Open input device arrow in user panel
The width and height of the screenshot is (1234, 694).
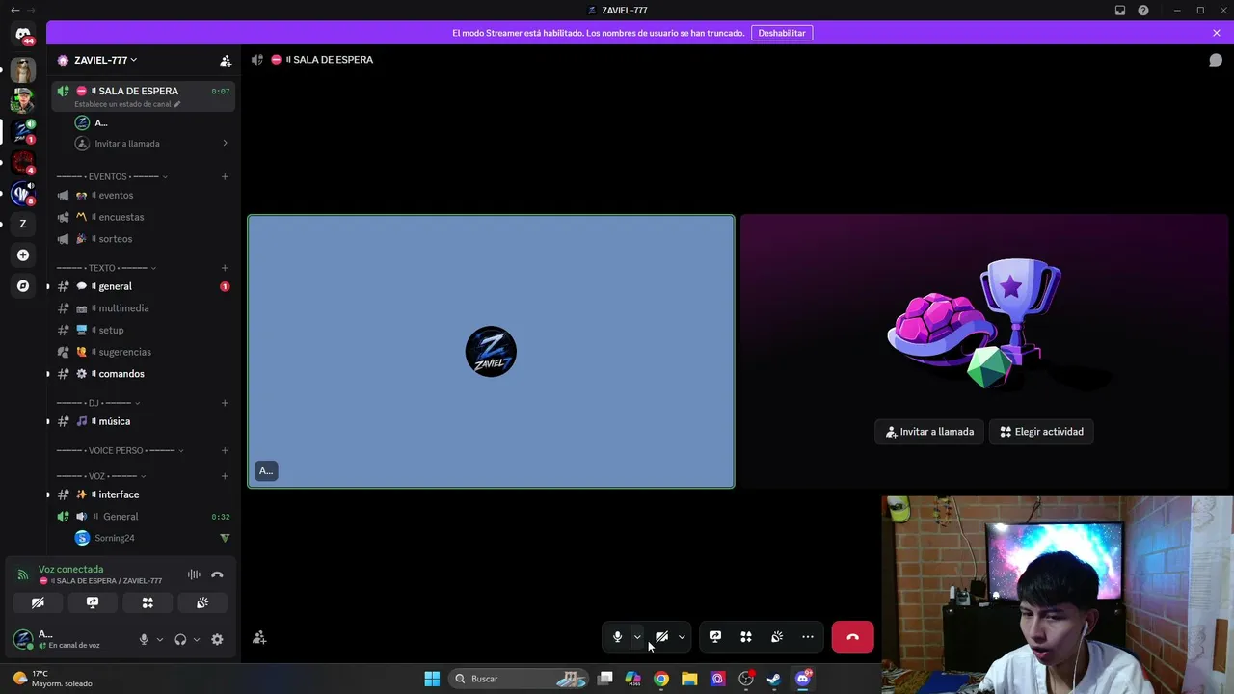click(160, 639)
